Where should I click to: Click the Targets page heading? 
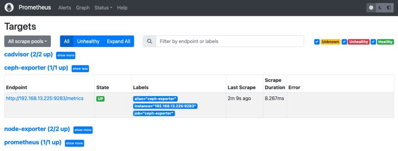20,27
